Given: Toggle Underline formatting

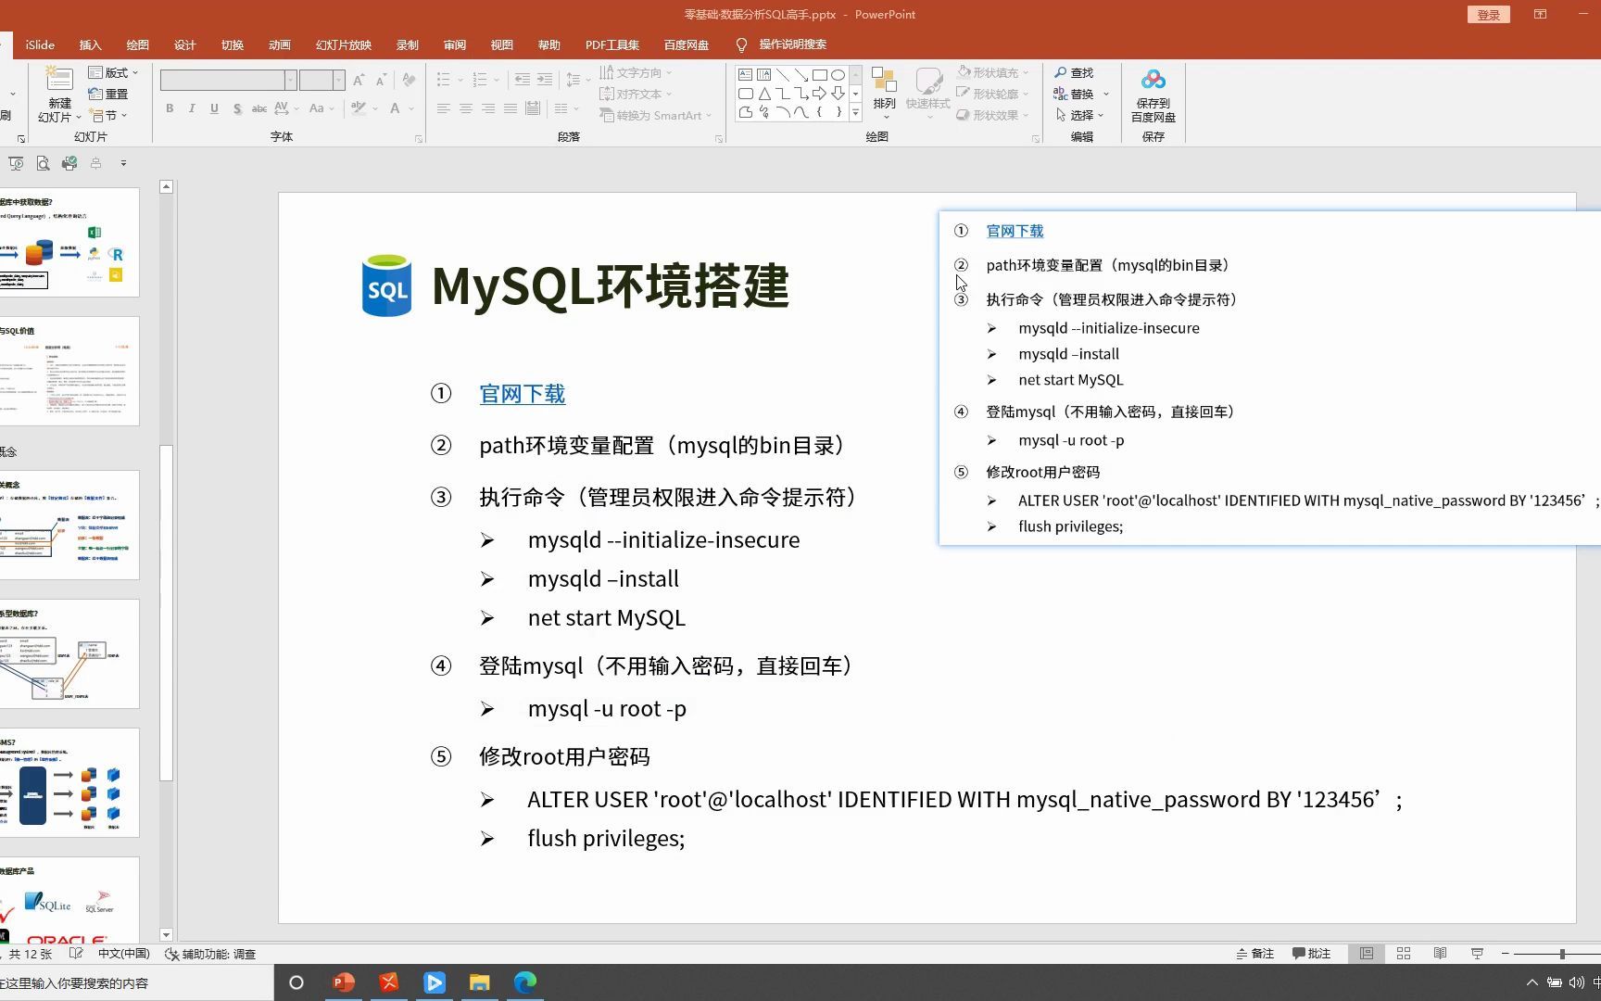Looking at the screenshot, I should coord(214,108).
